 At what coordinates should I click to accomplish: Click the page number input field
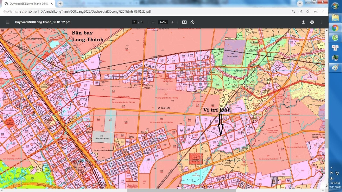tap(135, 22)
